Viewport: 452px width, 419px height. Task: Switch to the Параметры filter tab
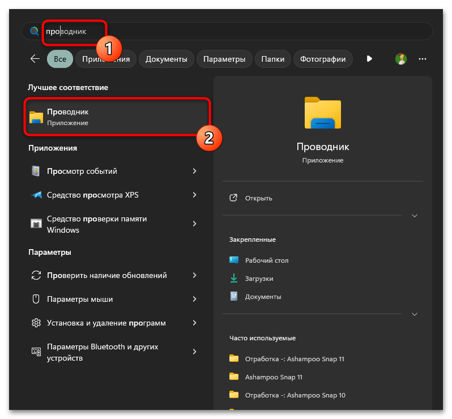(x=224, y=59)
